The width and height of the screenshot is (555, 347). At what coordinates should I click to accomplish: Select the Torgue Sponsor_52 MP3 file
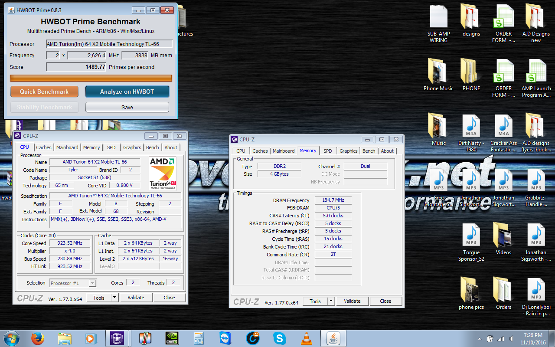pyautogui.click(x=471, y=243)
